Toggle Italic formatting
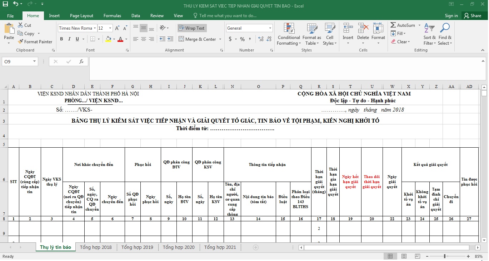The image size is (489, 261). [69, 39]
